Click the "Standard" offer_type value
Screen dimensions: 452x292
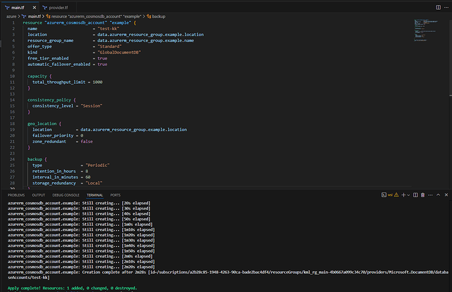point(109,46)
